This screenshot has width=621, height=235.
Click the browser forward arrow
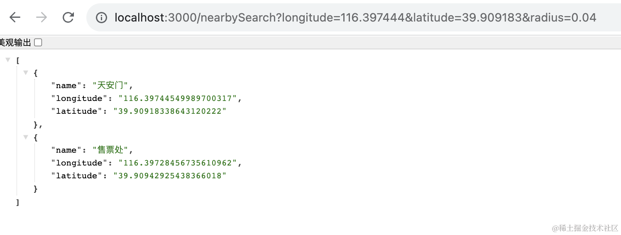coord(42,17)
